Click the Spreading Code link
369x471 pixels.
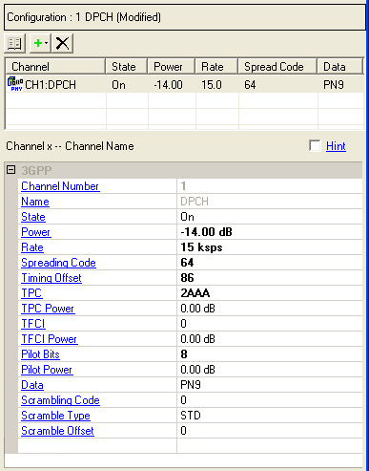coord(58,263)
